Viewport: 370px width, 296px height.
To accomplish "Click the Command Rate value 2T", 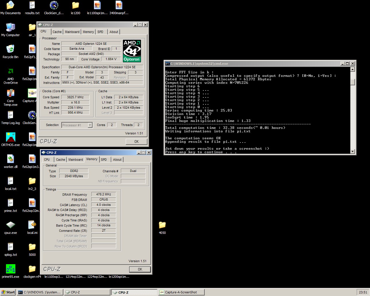I will pos(103,231).
